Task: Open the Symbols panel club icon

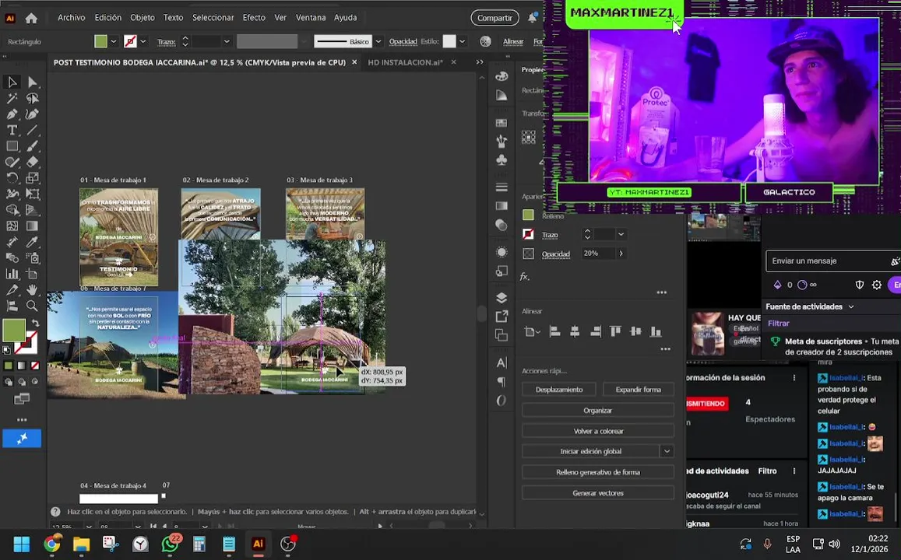Action: (x=502, y=159)
